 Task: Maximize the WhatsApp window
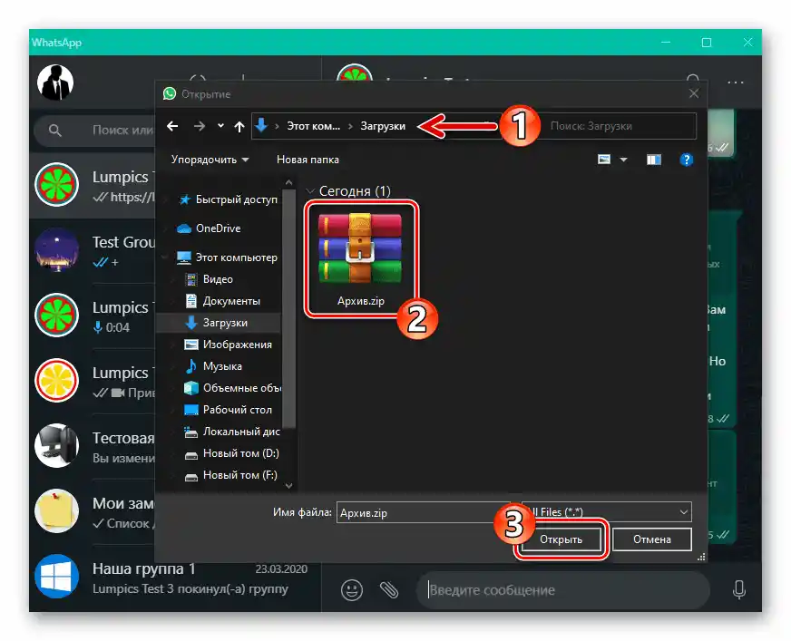707,43
